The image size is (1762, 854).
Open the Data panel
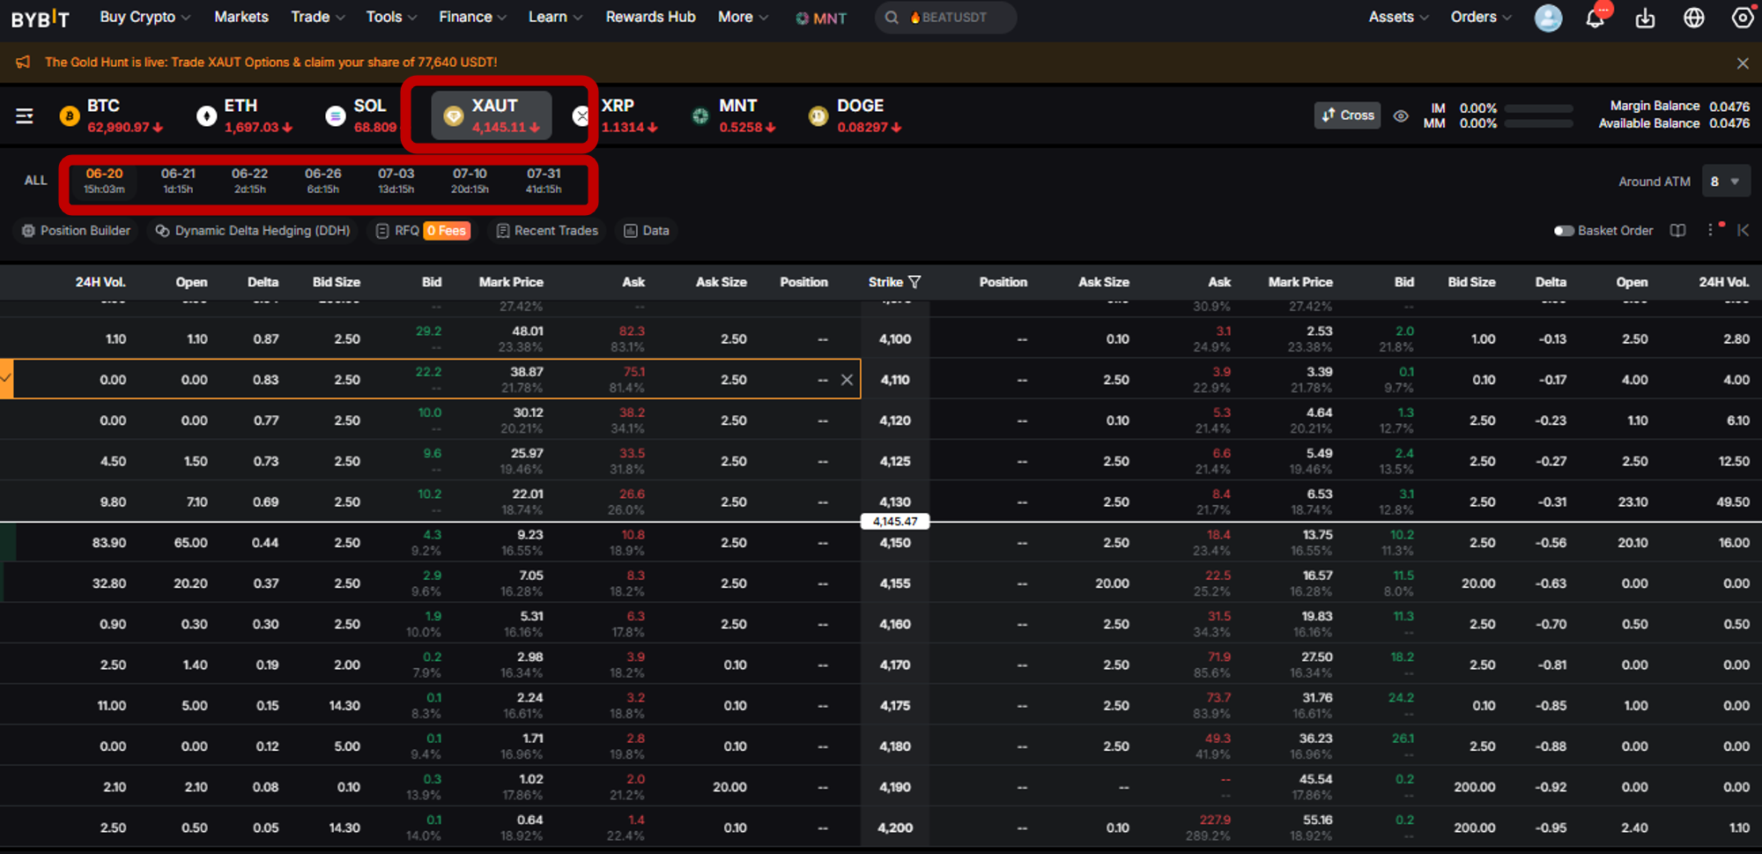647,231
